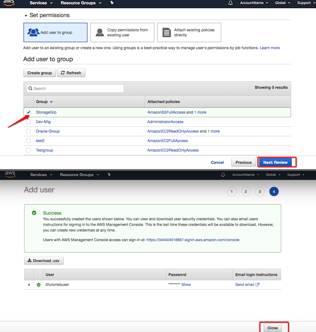Click the Add user to group icon tile

[55, 32]
